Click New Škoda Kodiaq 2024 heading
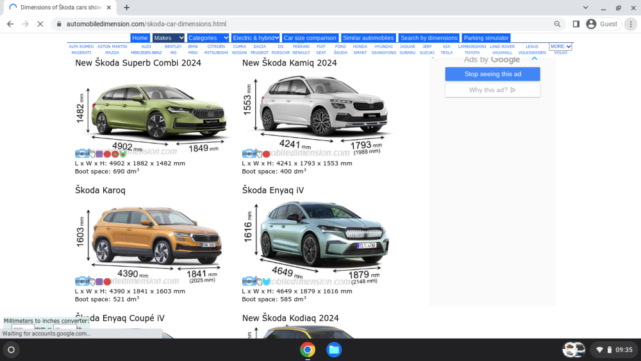The height and width of the screenshot is (361, 641). (x=290, y=318)
